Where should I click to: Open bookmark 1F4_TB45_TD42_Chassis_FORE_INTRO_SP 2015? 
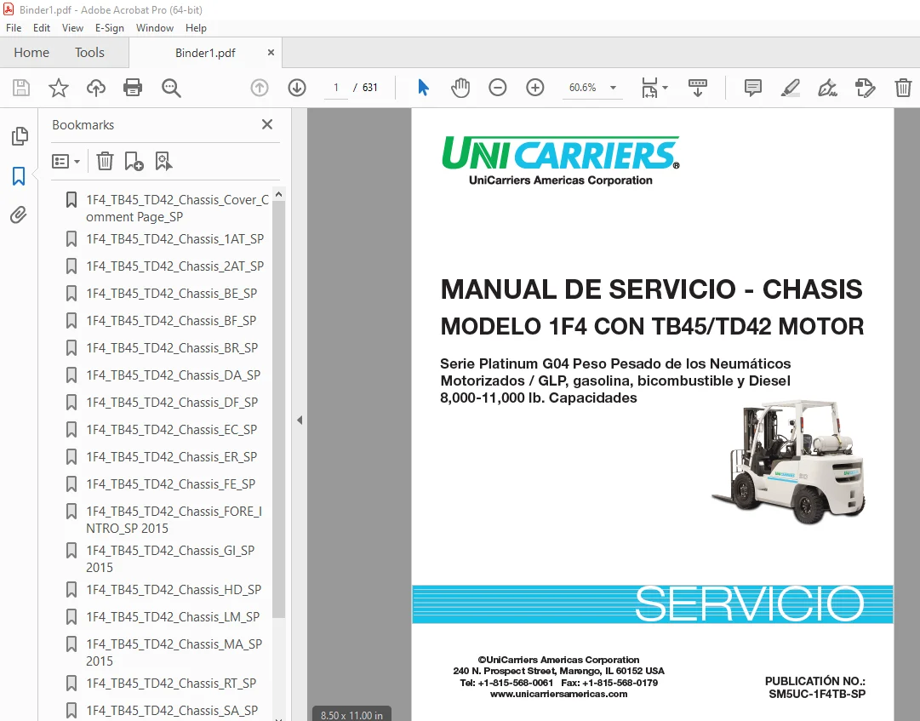[174, 520]
